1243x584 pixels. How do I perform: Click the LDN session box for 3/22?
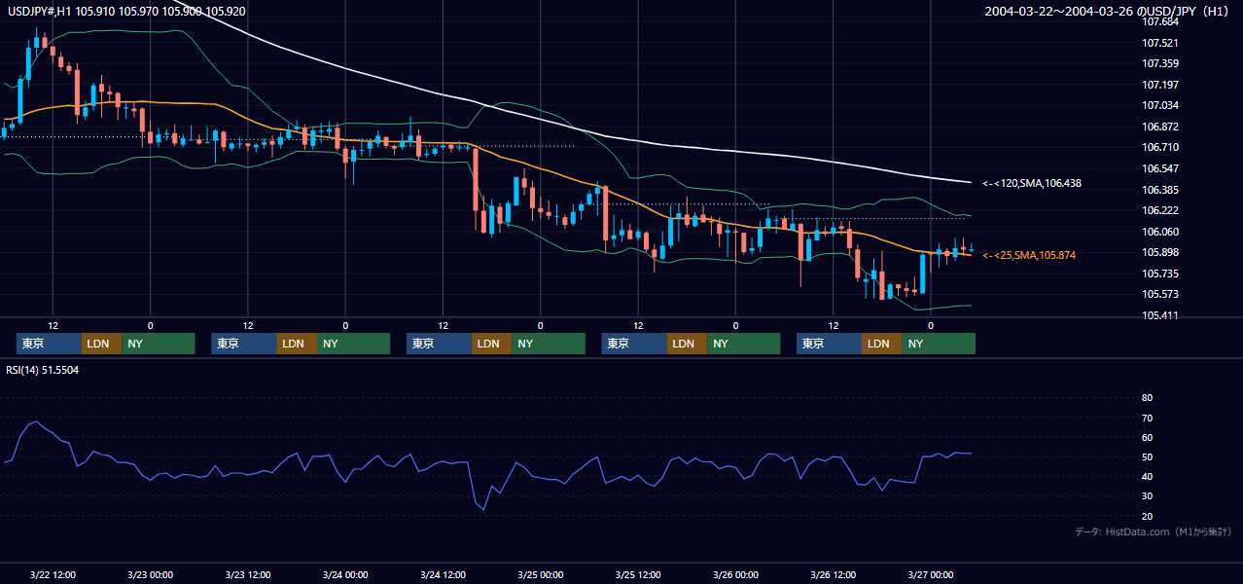pyautogui.click(x=101, y=344)
